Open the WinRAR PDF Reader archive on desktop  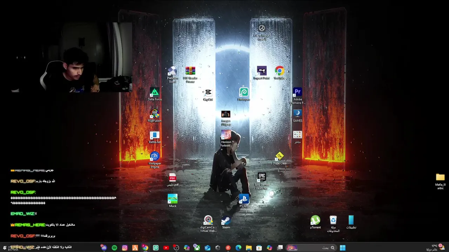190,75
